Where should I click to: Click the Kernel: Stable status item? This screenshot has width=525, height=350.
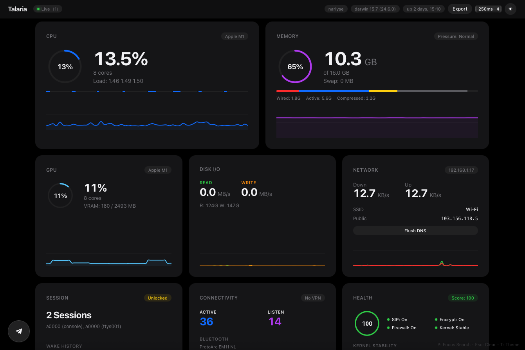coord(452,328)
